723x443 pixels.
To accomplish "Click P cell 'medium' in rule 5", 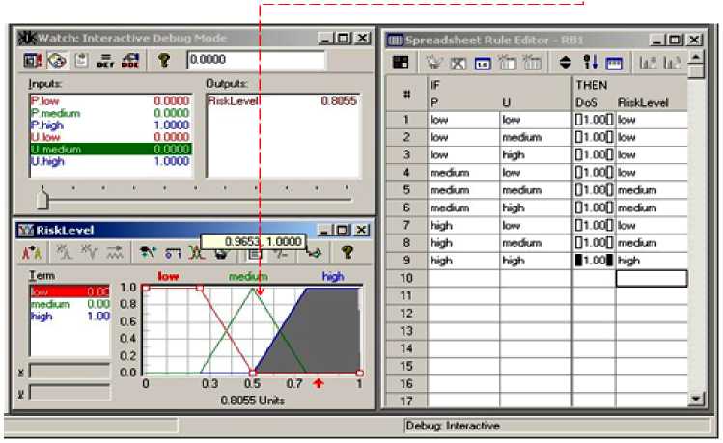I will (463, 190).
